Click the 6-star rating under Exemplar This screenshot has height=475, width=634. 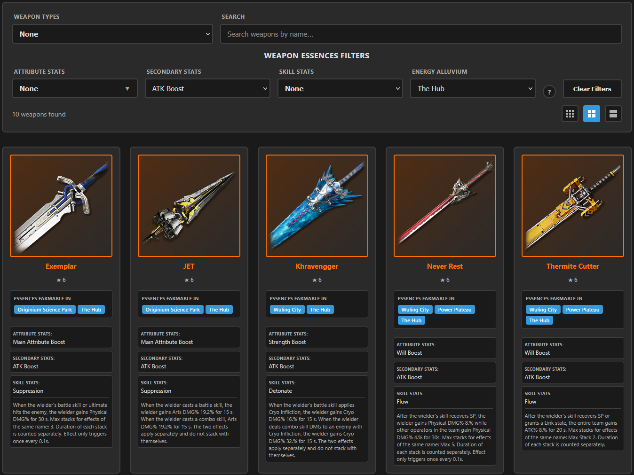pyautogui.click(x=61, y=280)
